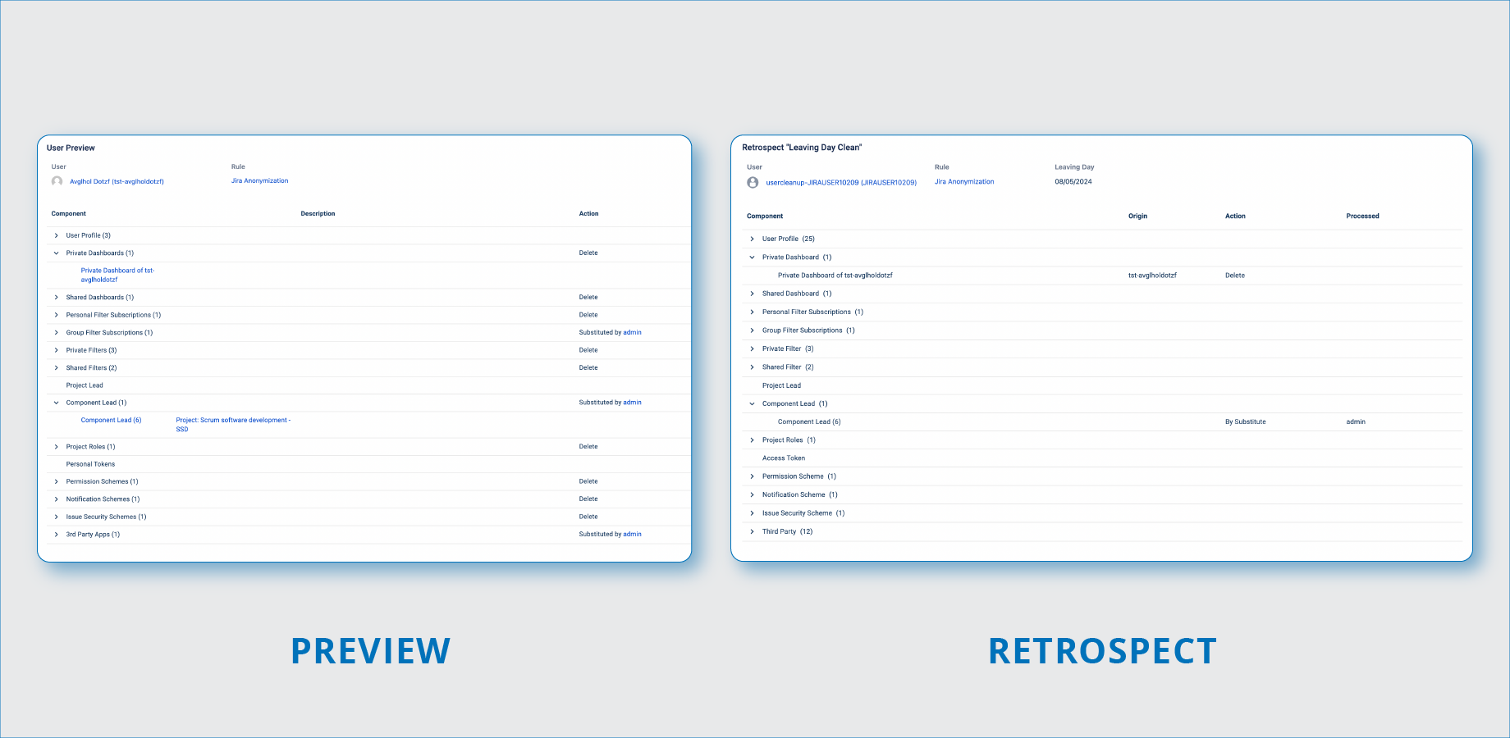This screenshot has height=738, width=1510.
Task: Select Component Lead (6) row in Retrospect
Action: click(x=1102, y=422)
